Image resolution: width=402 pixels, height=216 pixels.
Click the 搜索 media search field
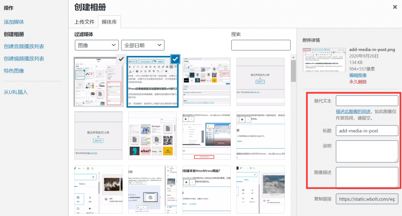[x=261, y=45]
